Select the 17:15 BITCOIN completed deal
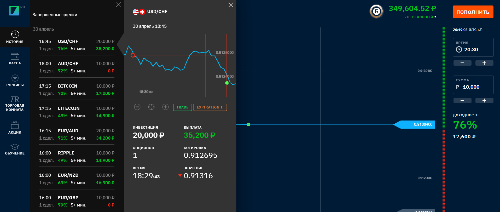The width and height of the screenshot is (500, 212). click(77, 90)
